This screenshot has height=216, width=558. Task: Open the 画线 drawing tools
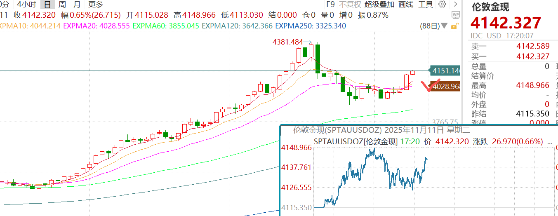(x=406, y=5)
